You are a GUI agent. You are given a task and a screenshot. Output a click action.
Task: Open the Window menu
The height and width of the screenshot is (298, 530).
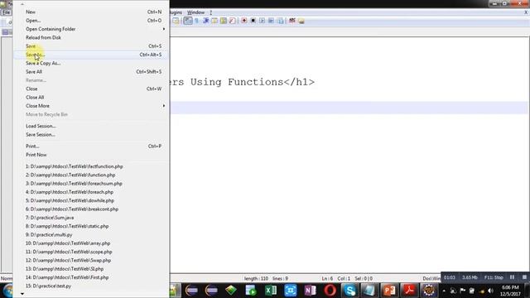(x=195, y=12)
